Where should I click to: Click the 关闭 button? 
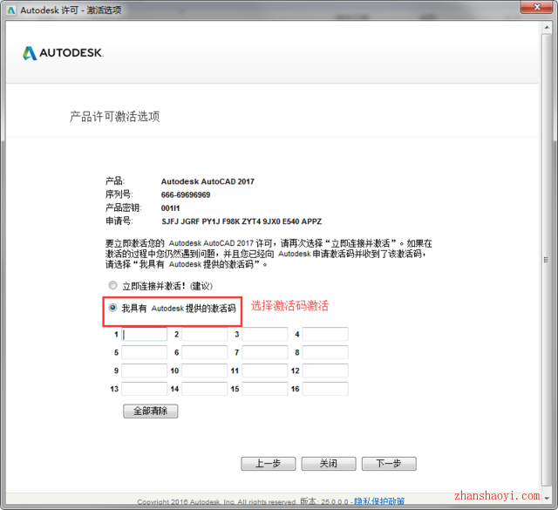(x=329, y=464)
